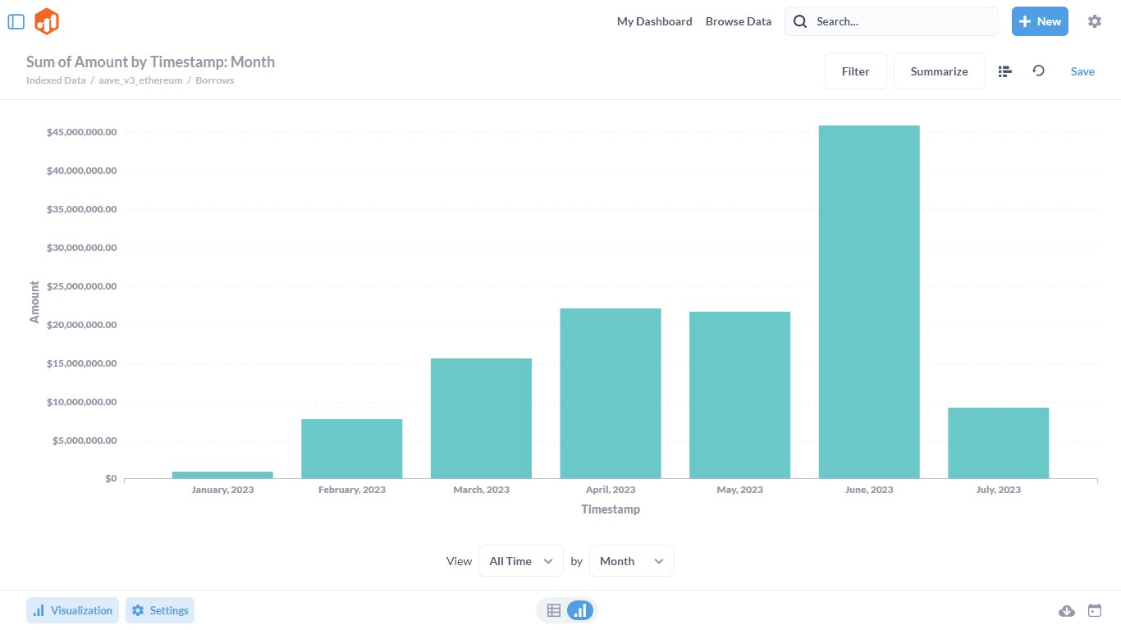Open the notebook editor icon
Viewport: 1121px width, 630px height.
[1004, 71]
